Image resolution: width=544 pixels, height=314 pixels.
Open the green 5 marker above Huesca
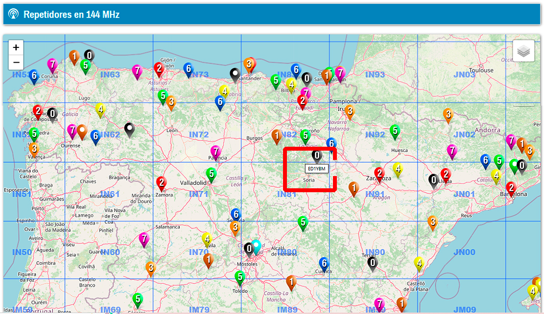point(395,132)
